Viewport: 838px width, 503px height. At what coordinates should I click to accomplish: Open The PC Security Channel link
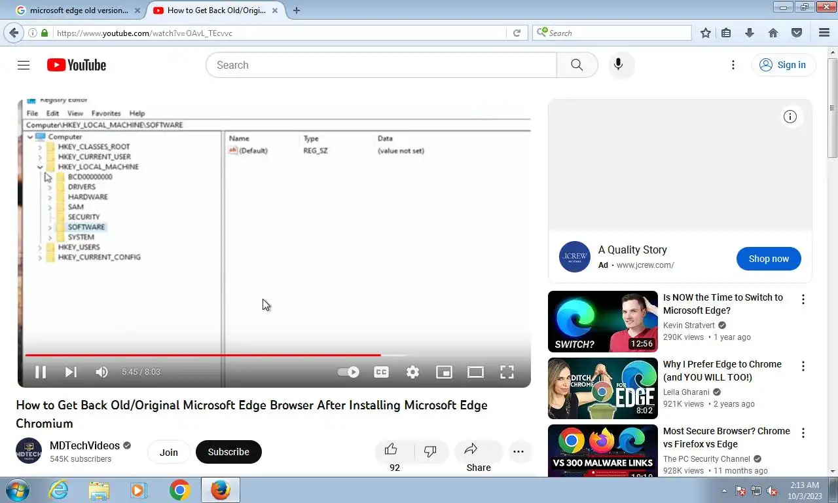pyautogui.click(x=706, y=459)
